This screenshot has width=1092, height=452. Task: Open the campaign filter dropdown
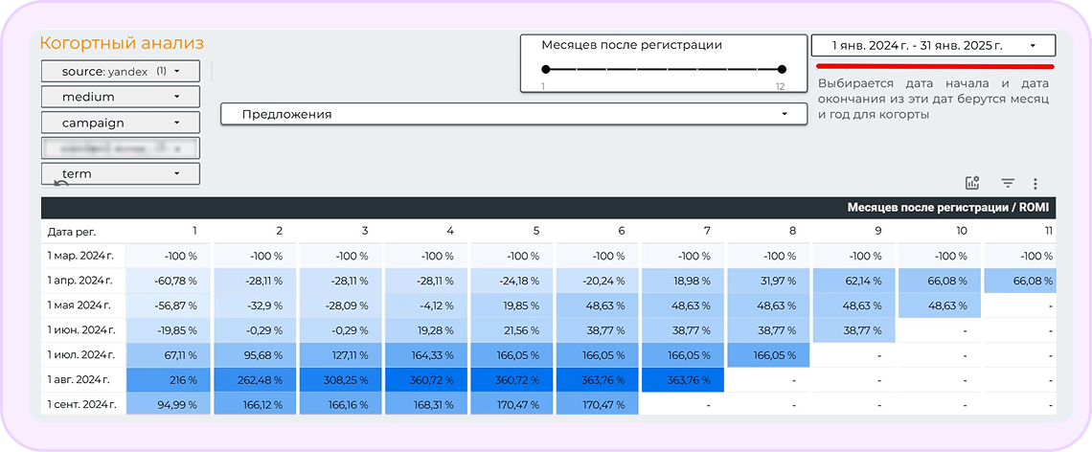pos(121,123)
